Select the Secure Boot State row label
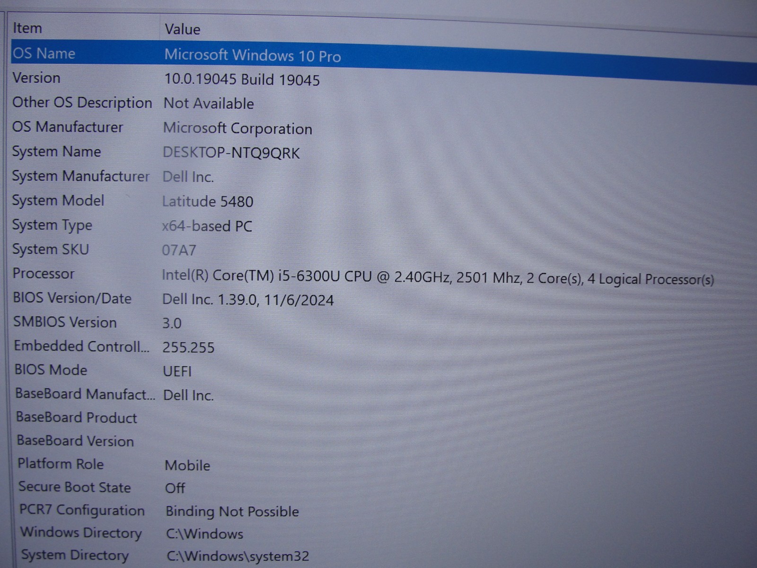The image size is (757, 568). (74, 487)
